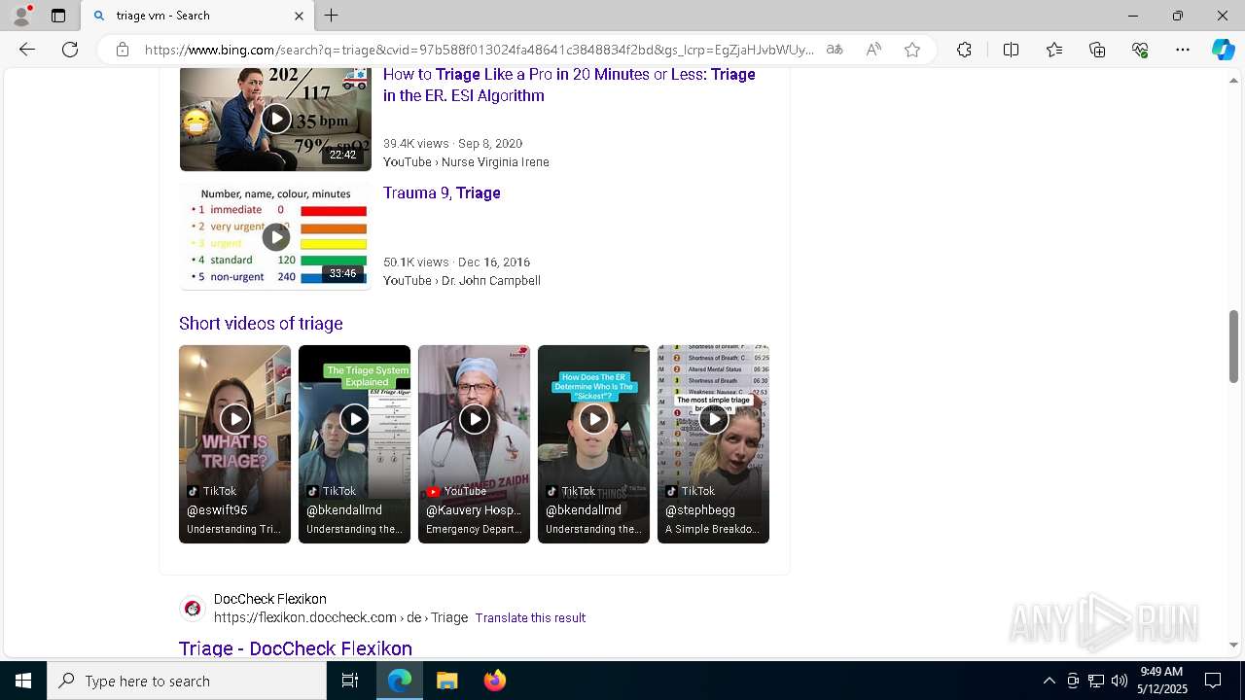Open the Favorites list icon
This screenshot has width=1245, height=700.
[x=1054, y=50]
